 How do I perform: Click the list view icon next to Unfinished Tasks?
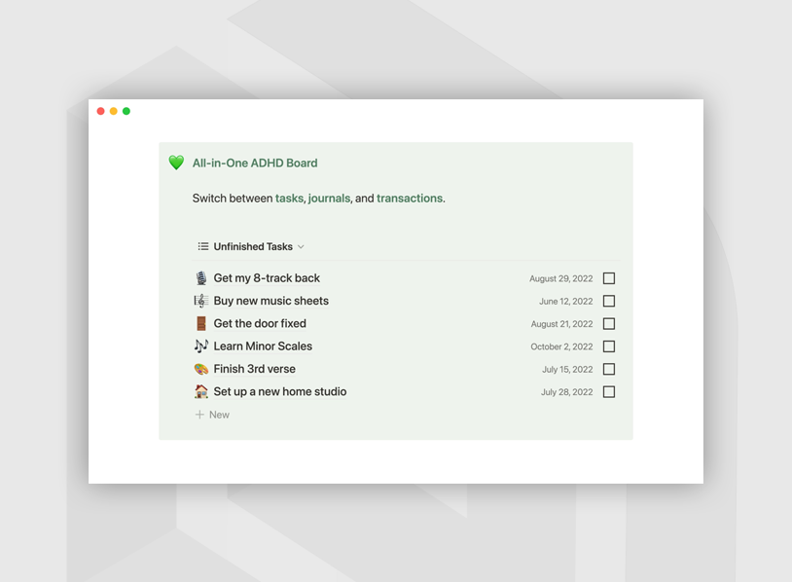(x=203, y=246)
